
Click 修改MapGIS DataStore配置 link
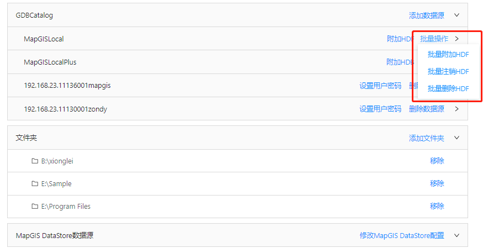(401, 235)
